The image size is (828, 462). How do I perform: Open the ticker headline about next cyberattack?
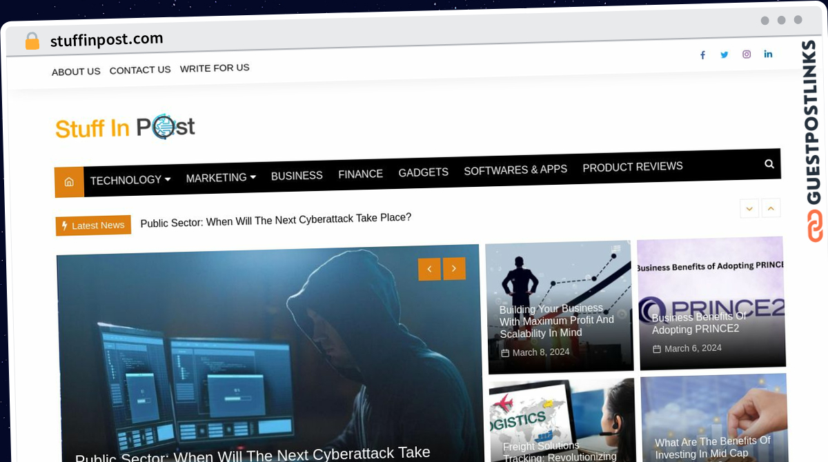tap(276, 220)
